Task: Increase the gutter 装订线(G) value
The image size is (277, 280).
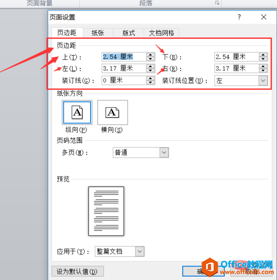Action: coord(150,78)
